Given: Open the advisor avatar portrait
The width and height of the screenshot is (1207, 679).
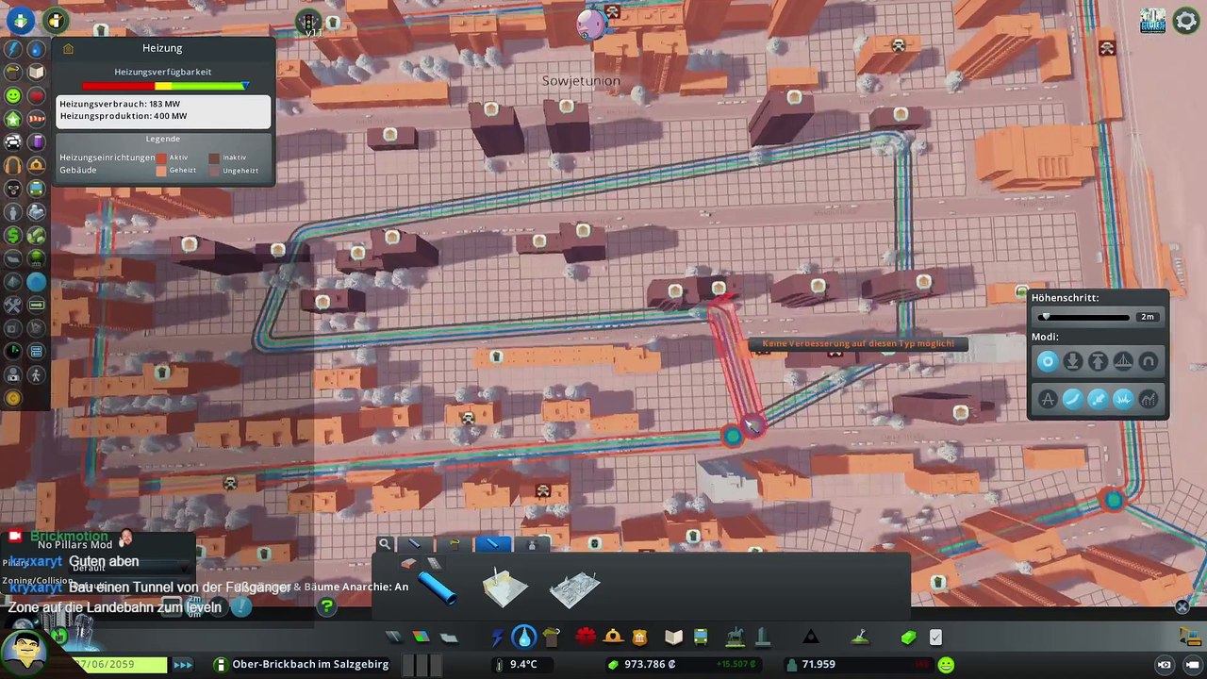Looking at the screenshot, I should [x=24, y=653].
